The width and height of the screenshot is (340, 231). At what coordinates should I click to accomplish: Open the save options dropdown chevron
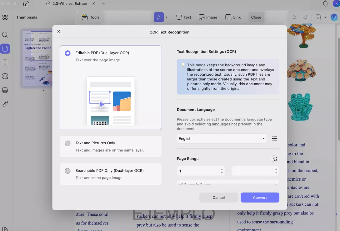[x=325, y=17]
